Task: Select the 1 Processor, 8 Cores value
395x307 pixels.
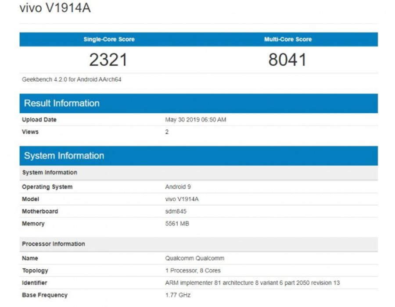Action: 193,271
